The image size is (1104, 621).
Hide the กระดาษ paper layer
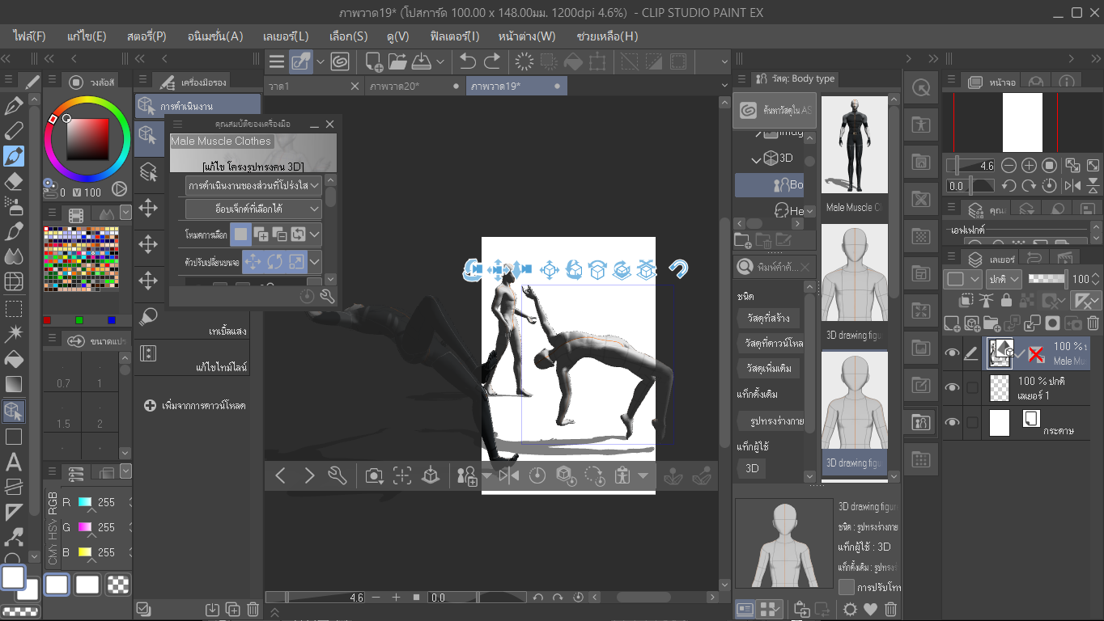pyautogui.click(x=952, y=421)
